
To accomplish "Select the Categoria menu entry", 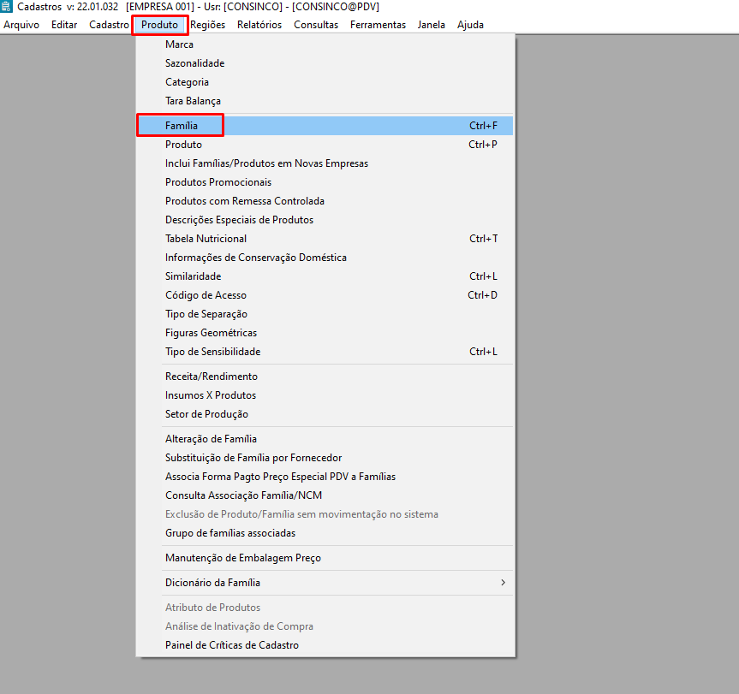I will pos(325,82).
